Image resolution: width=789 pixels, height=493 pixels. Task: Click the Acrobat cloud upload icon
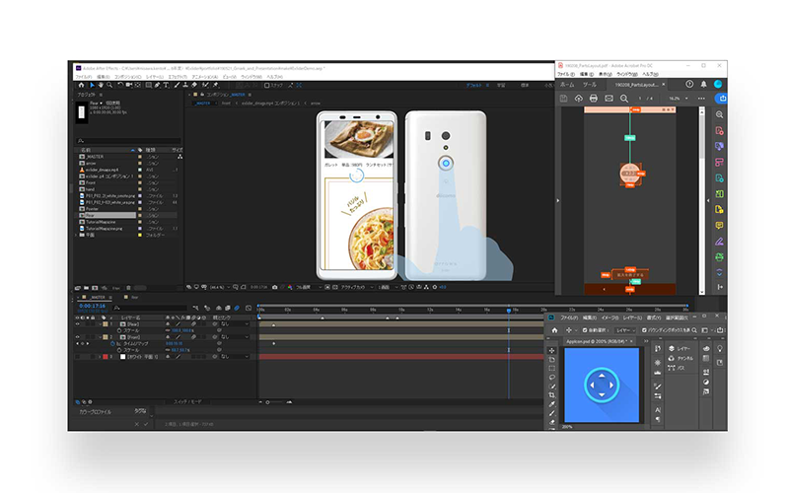pyautogui.click(x=579, y=98)
